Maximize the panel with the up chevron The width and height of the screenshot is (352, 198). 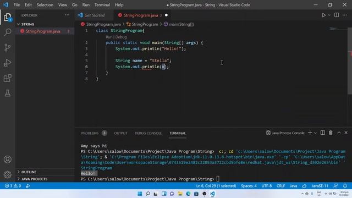click(339, 133)
